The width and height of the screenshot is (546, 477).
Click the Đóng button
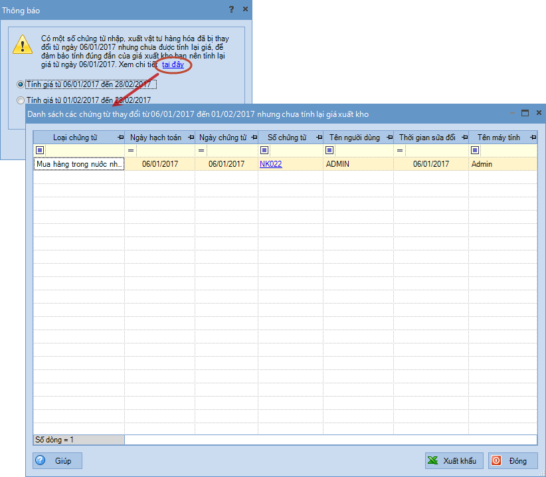513,460
